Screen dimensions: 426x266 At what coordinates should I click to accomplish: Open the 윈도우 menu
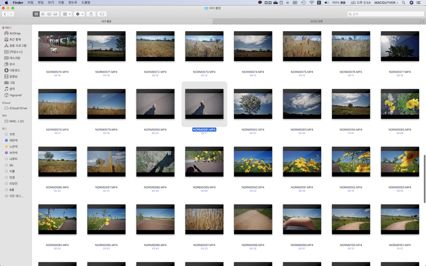[73, 3]
